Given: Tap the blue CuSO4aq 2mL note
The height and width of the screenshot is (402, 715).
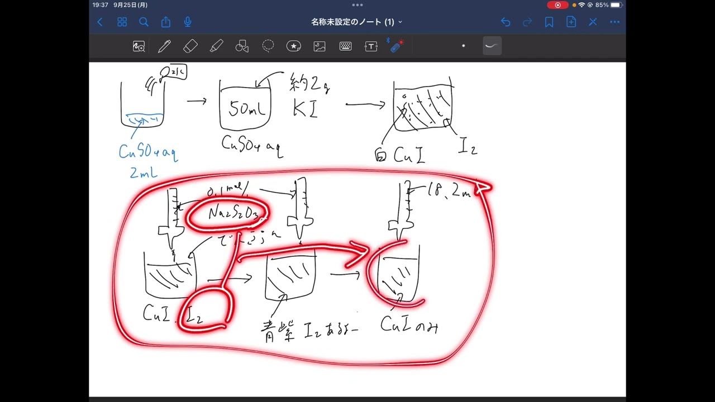Looking at the screenshot, I should click(x=147, y=161).
